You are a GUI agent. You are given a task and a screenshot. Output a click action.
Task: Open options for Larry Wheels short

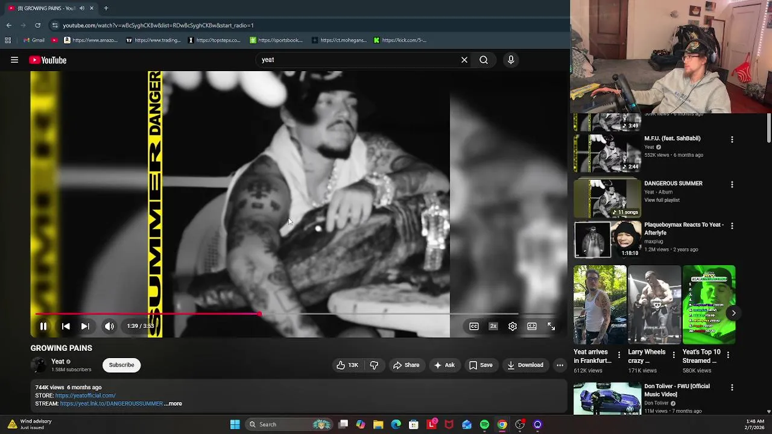674,355
